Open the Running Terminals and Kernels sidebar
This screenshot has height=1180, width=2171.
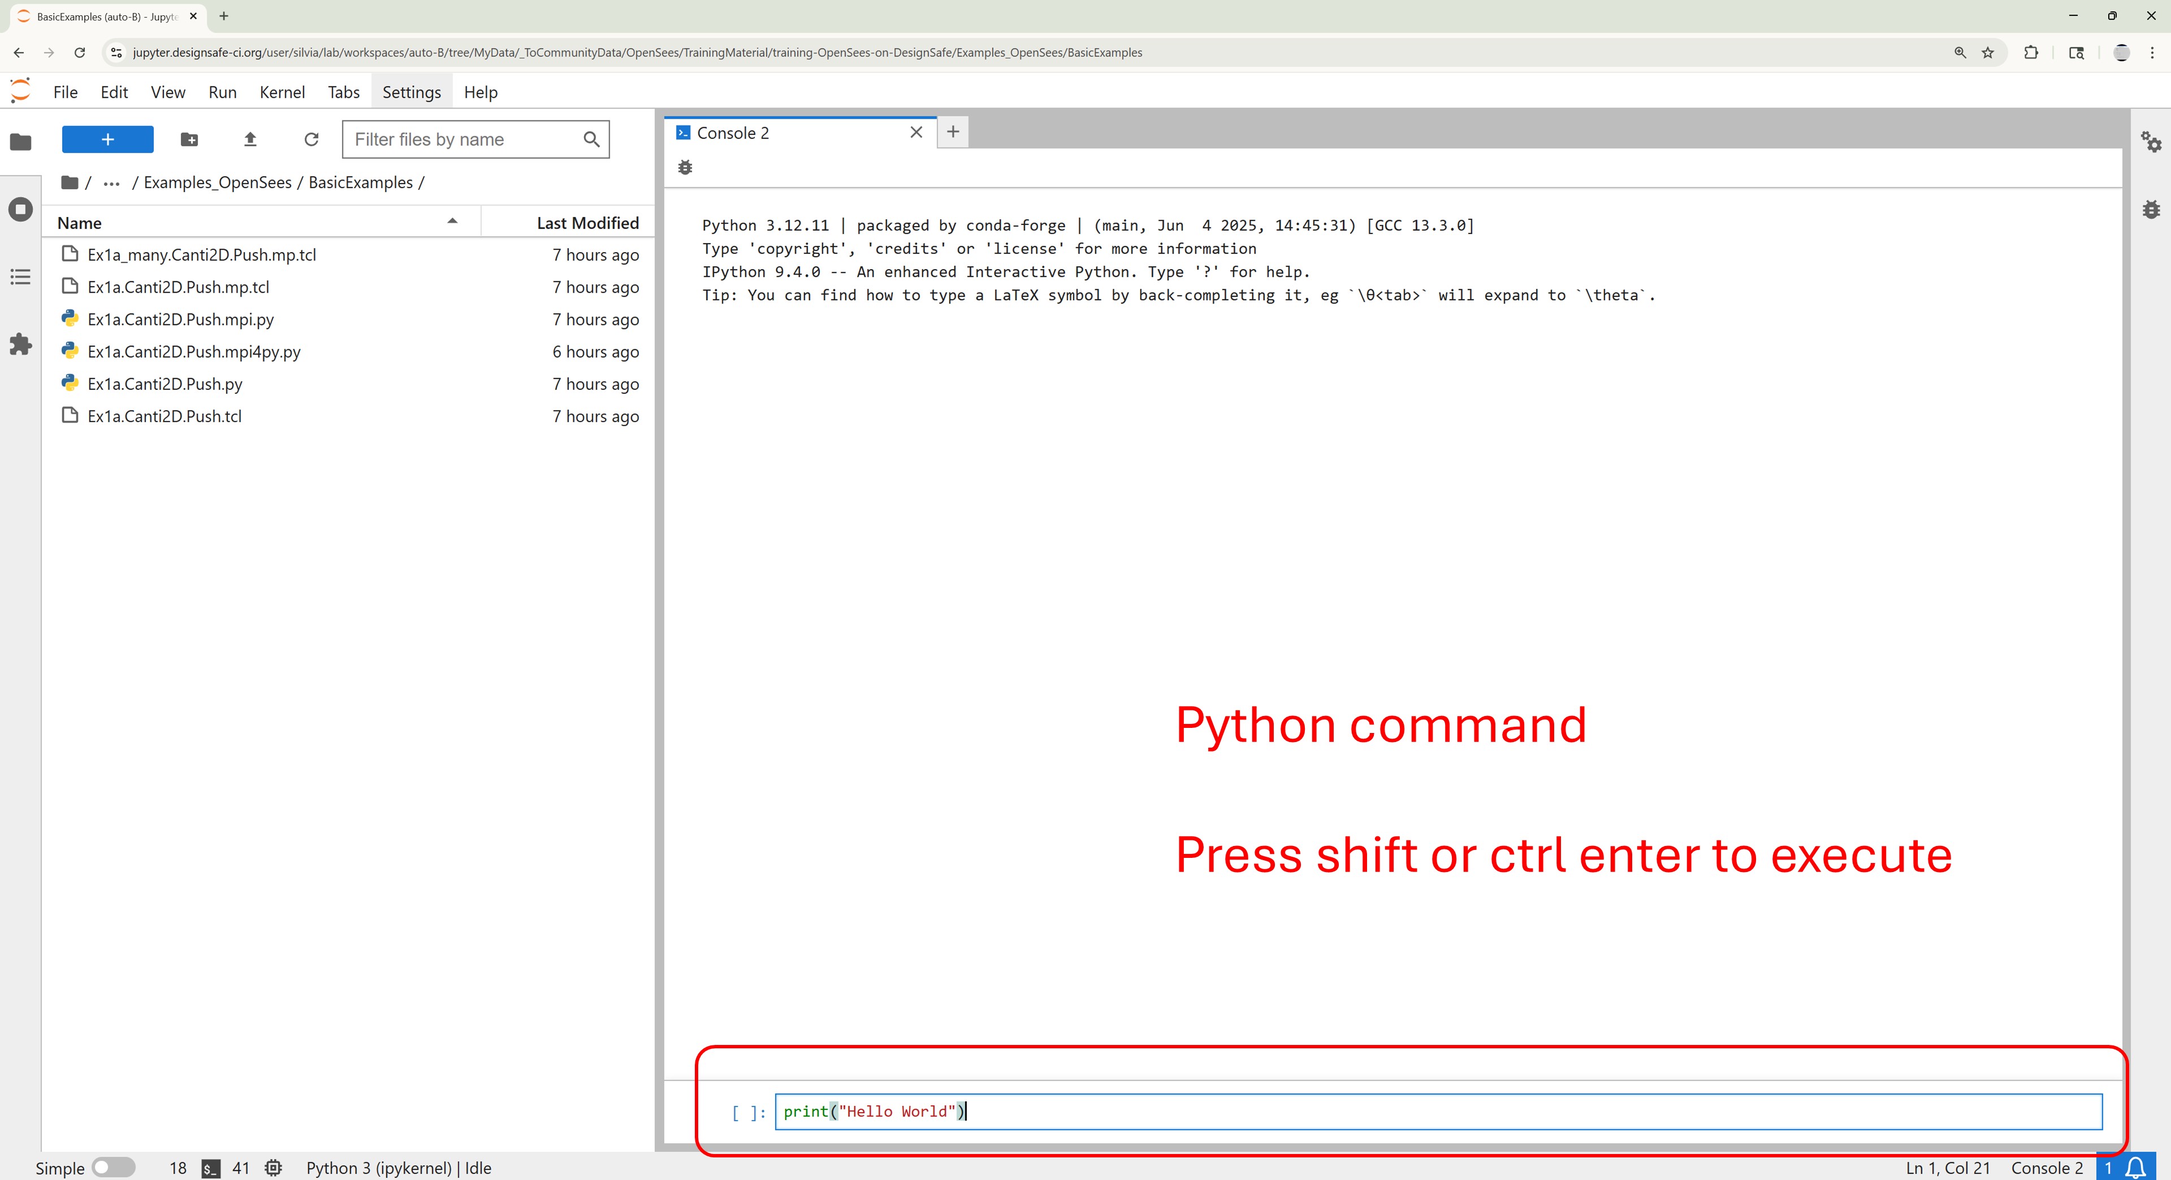click(20, 209)
